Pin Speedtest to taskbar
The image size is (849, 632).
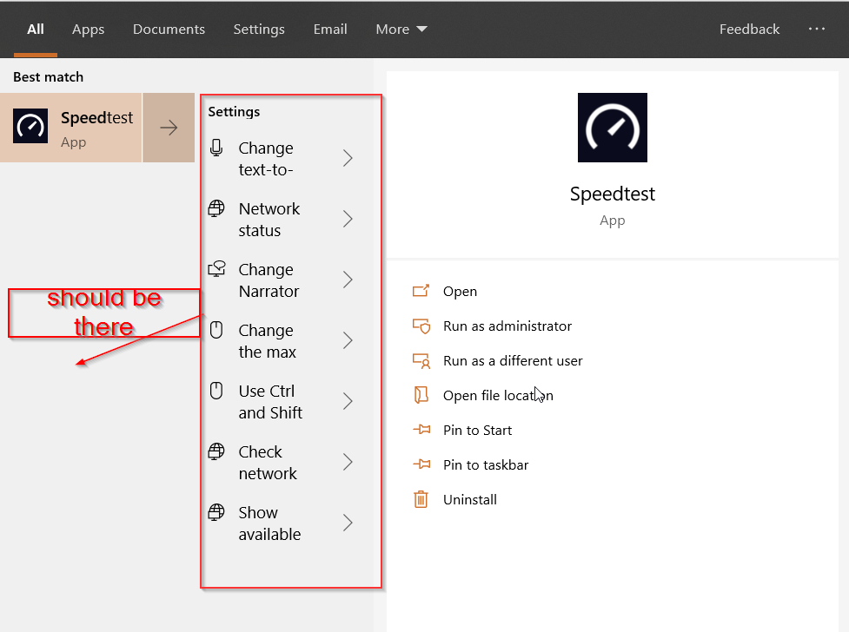(x=485, y=464)
